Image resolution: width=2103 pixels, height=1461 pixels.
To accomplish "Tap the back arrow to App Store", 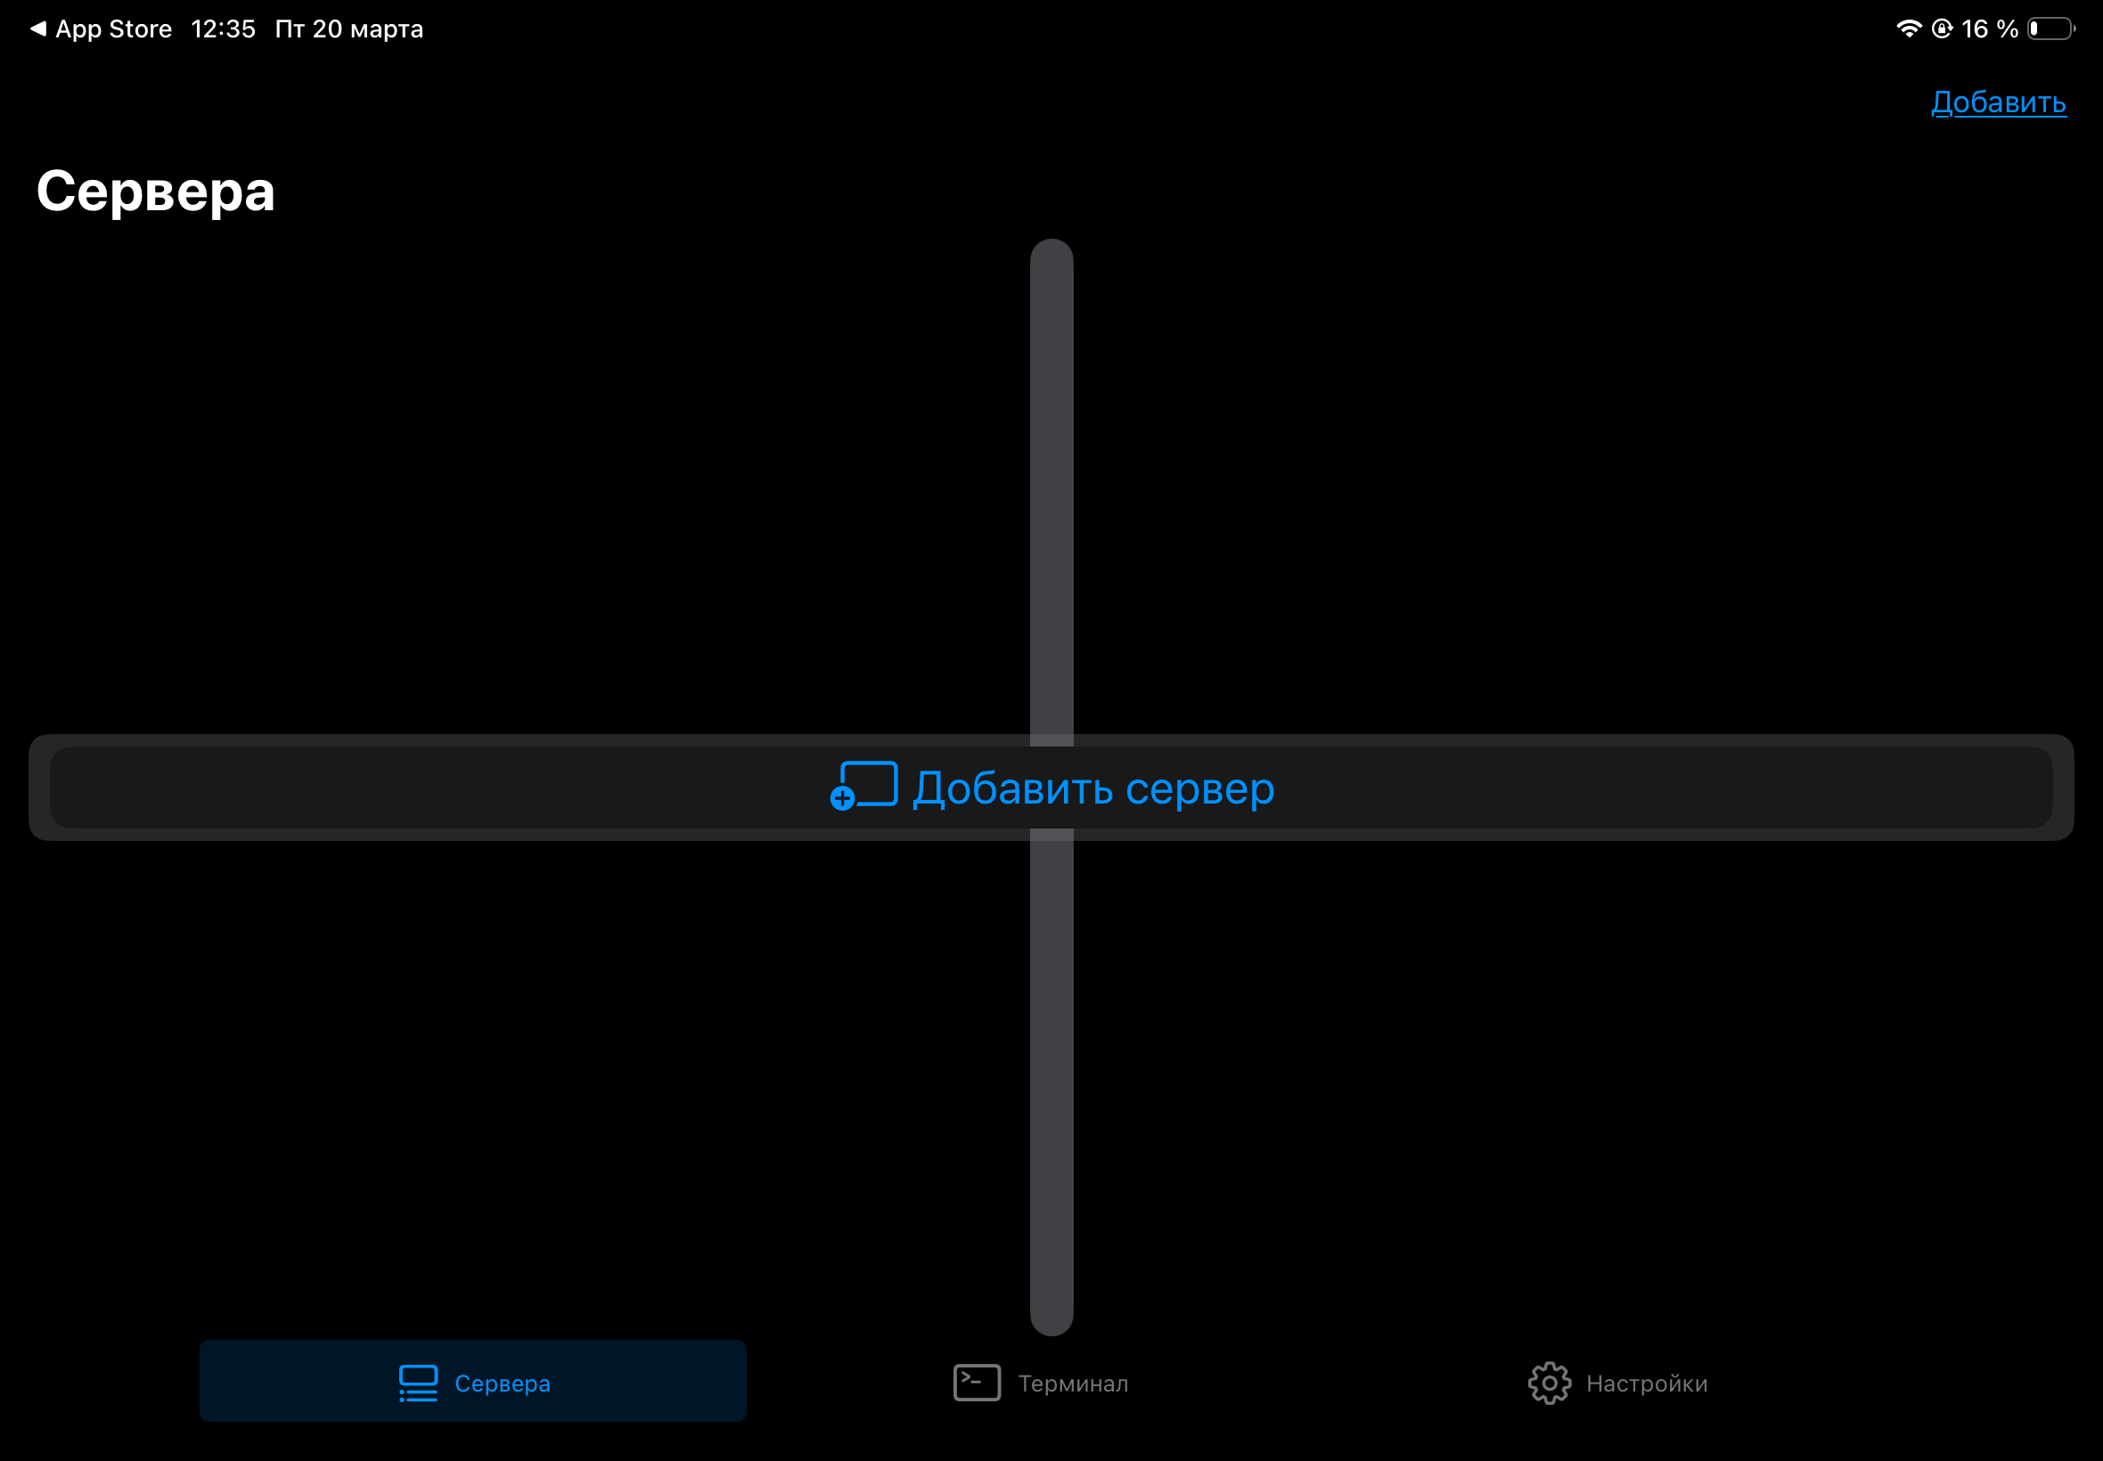I will coord(37,29).
